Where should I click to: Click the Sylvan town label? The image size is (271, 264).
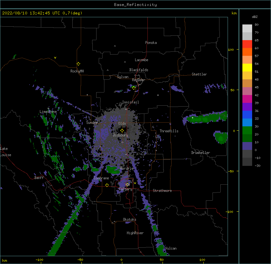click(123, 77)
